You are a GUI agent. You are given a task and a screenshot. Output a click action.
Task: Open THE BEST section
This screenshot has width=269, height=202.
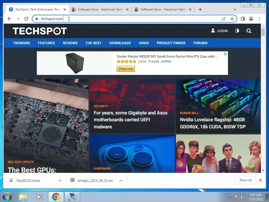tap(93, 43)
